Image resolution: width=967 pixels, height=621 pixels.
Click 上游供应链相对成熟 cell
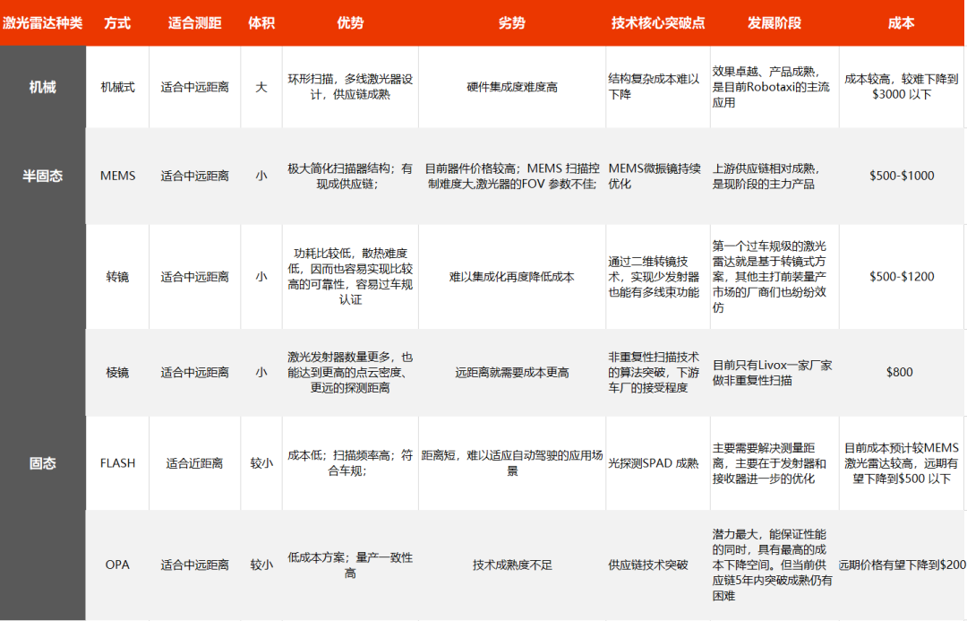774,176
